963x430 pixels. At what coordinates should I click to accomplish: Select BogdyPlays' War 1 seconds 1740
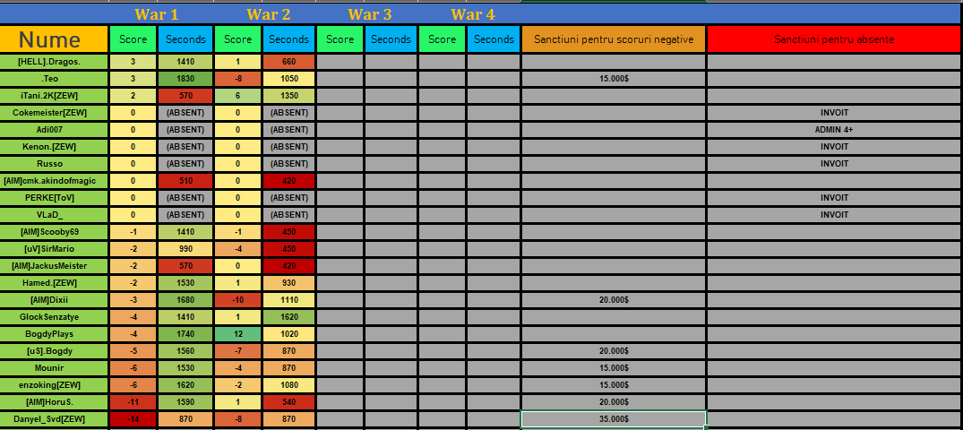(x=185, y=334)
